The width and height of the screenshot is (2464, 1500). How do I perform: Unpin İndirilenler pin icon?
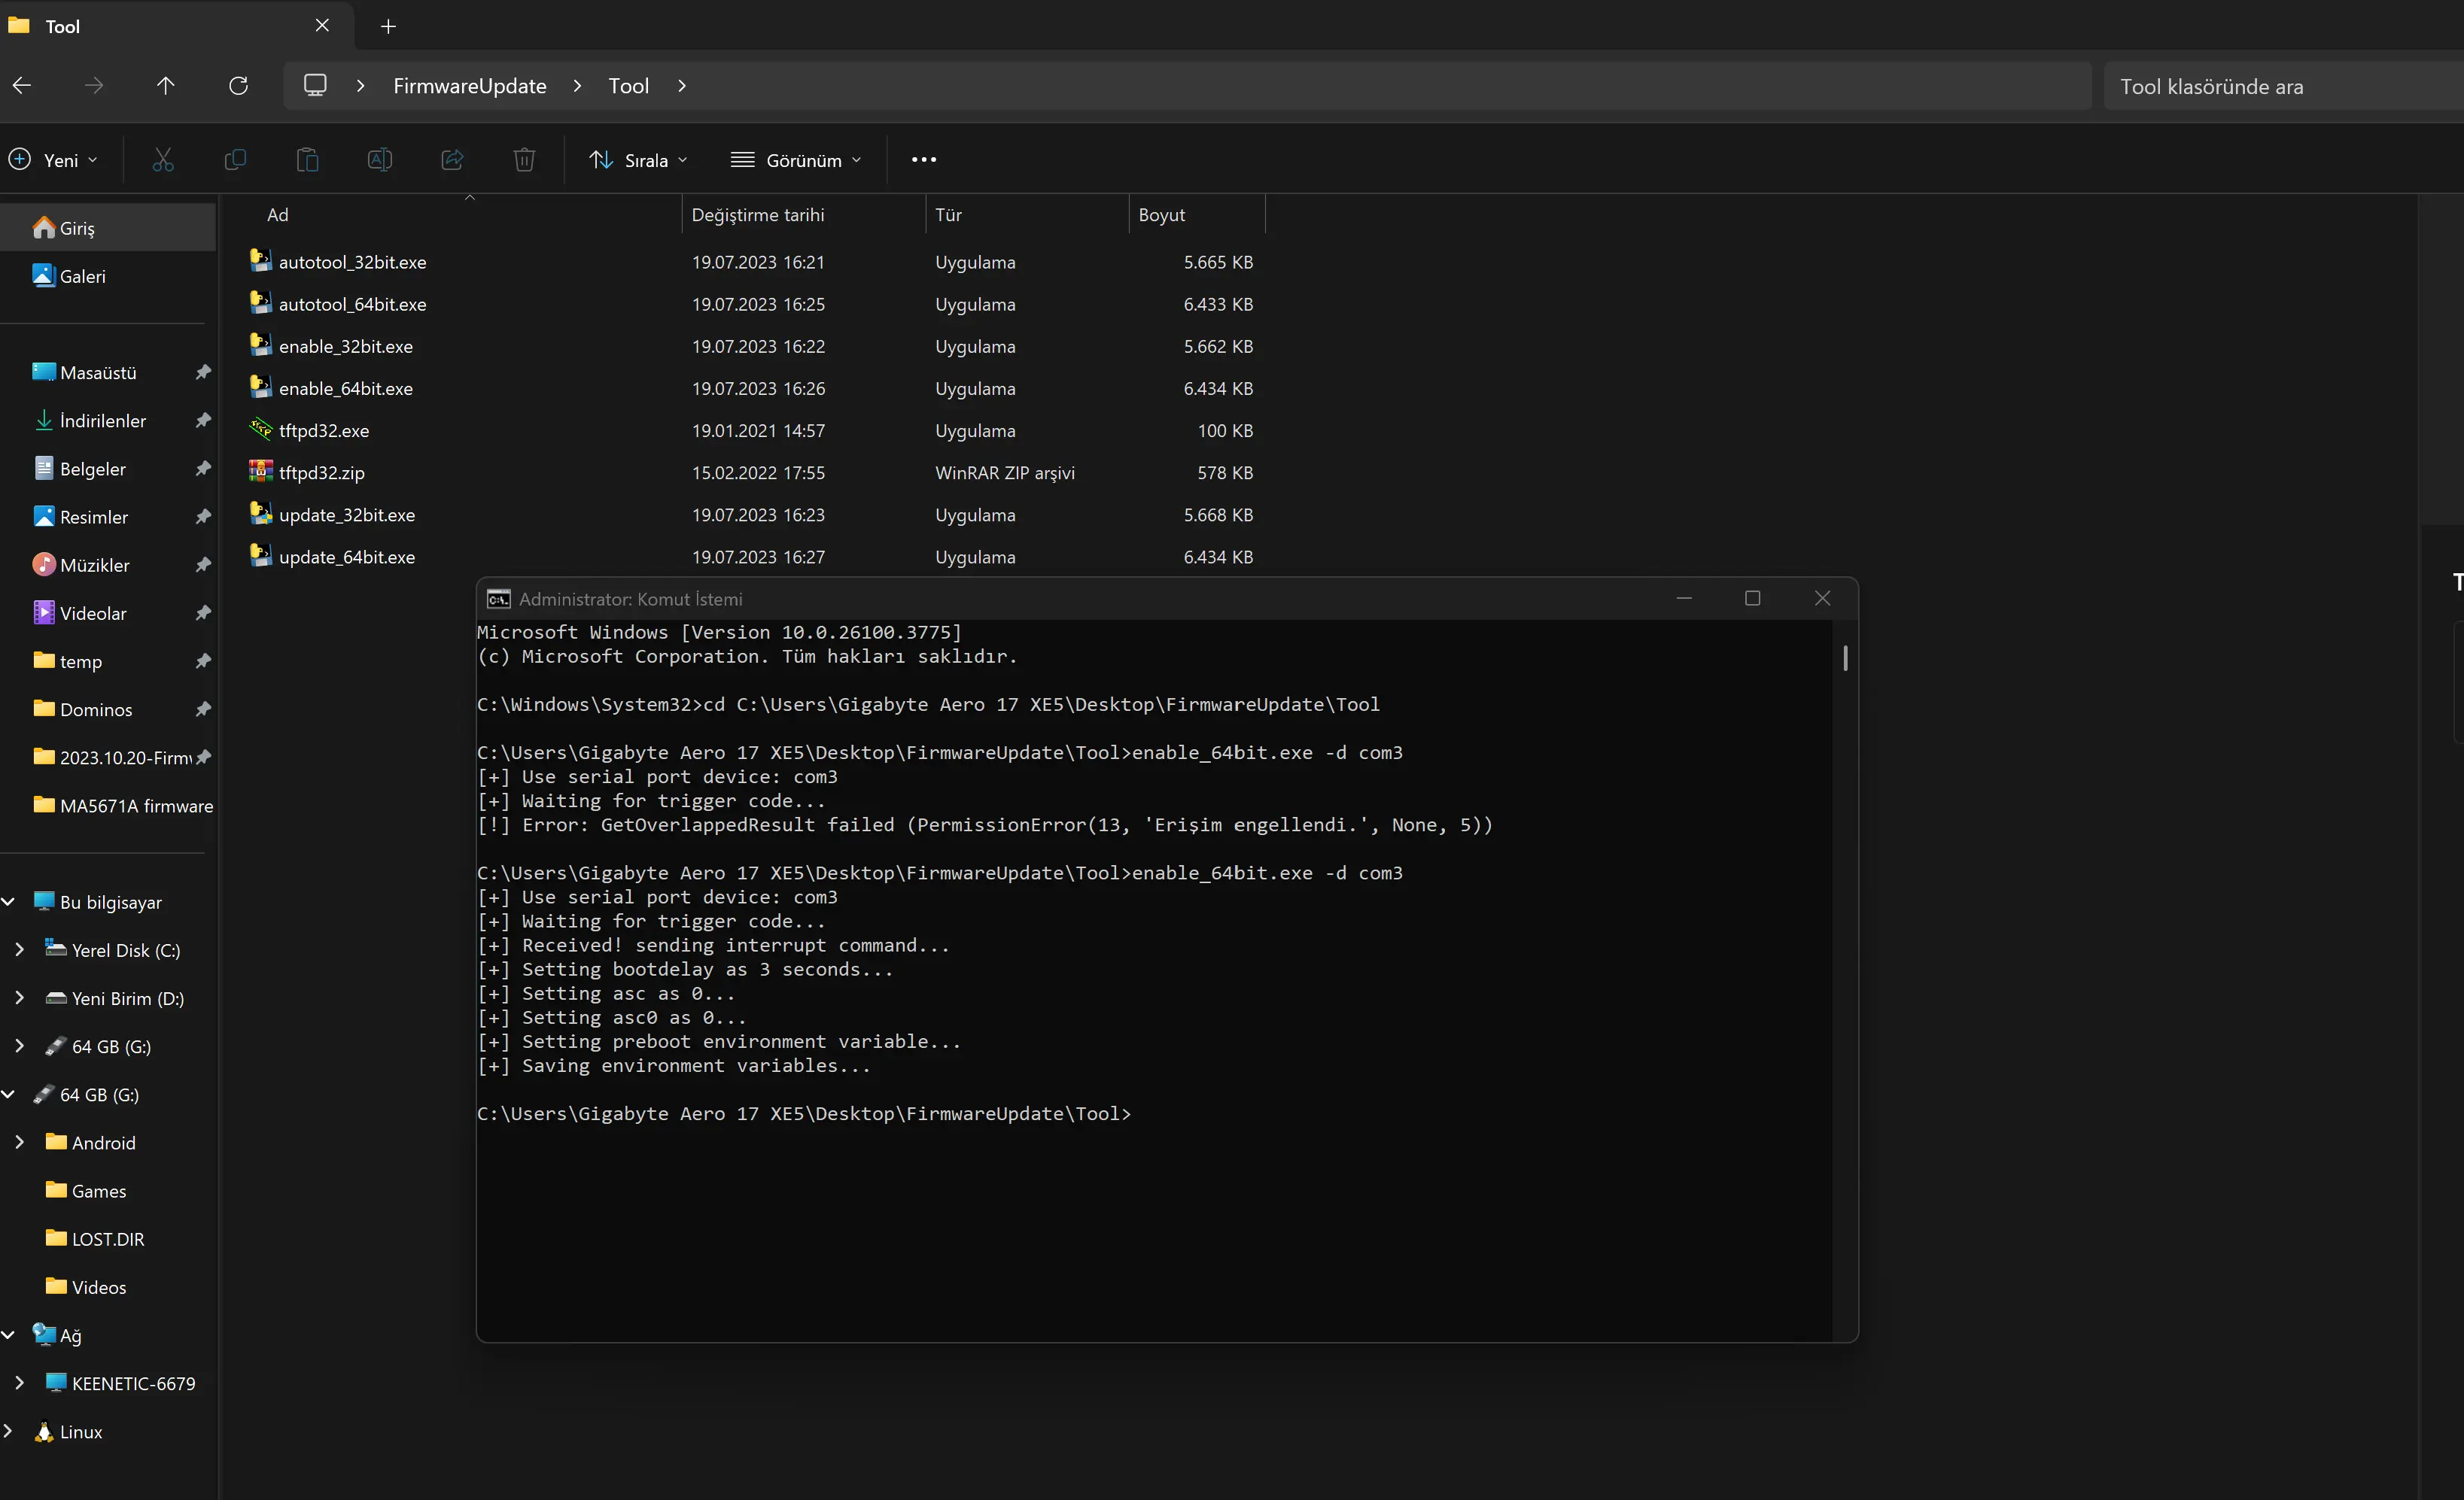tap(203, 420)
